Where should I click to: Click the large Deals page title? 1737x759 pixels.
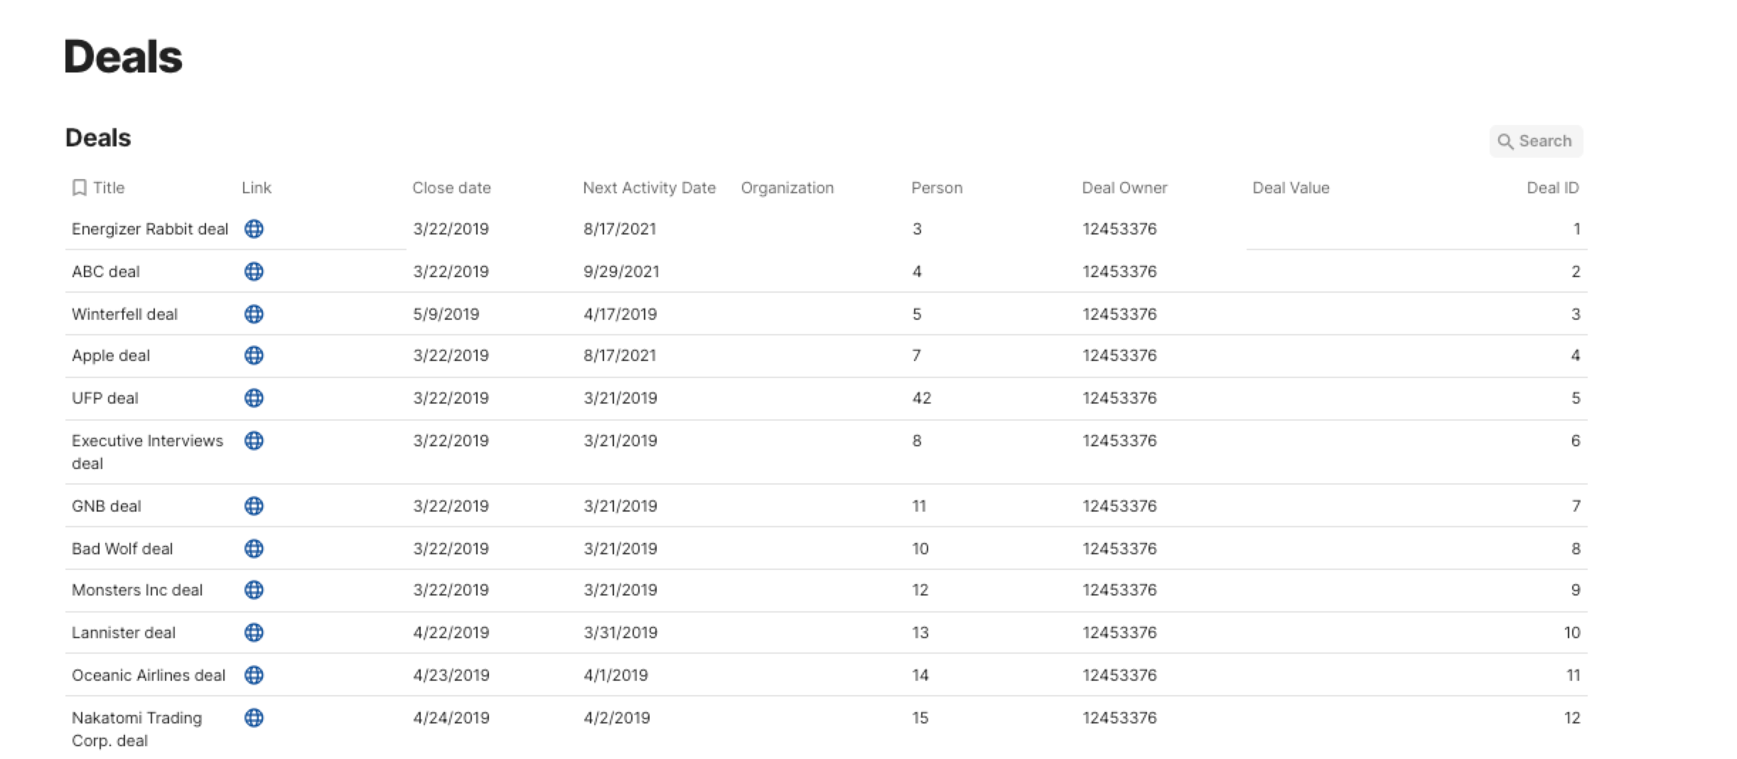pos(123,57)
